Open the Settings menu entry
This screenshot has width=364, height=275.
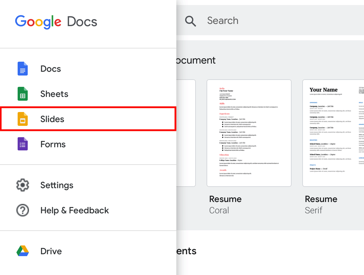point(88,185)
